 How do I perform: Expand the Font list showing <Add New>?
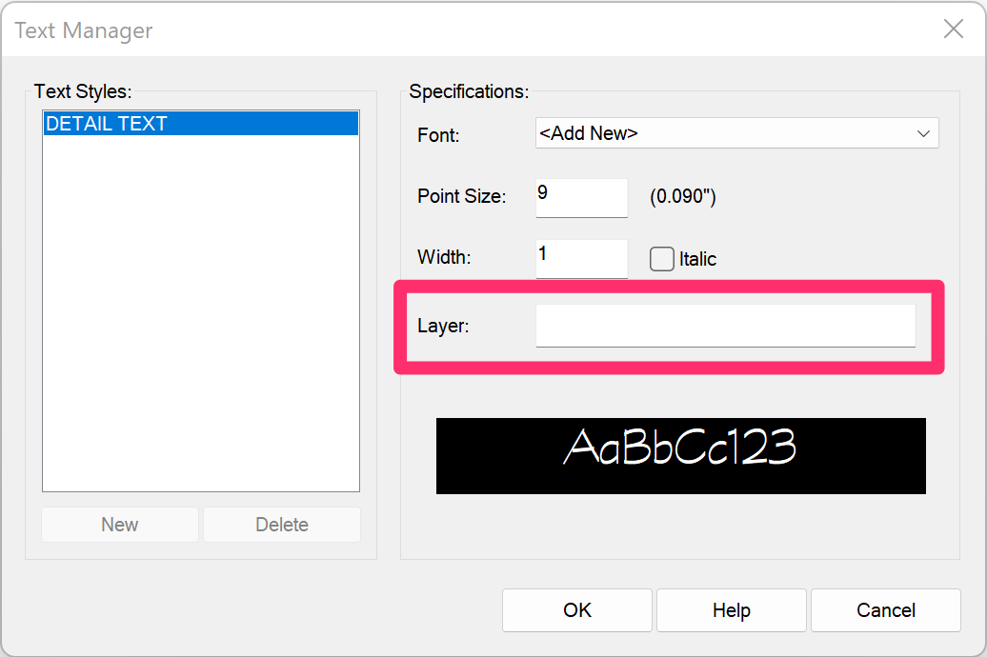point(736,133)
